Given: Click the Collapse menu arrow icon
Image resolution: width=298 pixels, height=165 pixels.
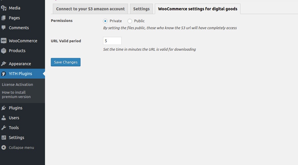Looking at the screenshot, I should point(3,148).
